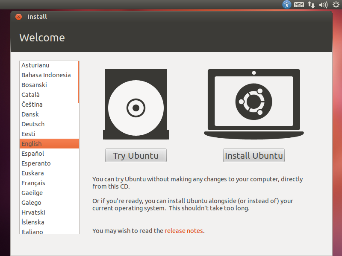This screenshot has height=256, width=342.
Task: Select Bahasa Indonesia language
Action: 49,75
